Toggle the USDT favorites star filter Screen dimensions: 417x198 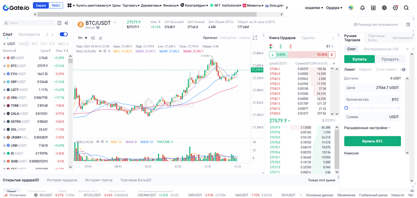pos(4,44)
